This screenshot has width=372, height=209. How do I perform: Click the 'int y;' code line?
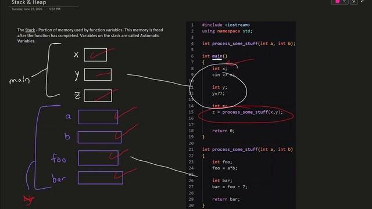coord(220,88)
